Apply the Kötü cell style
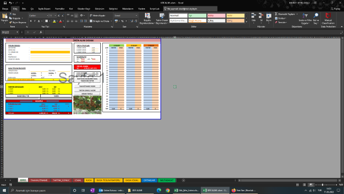 tap(216, 16)
